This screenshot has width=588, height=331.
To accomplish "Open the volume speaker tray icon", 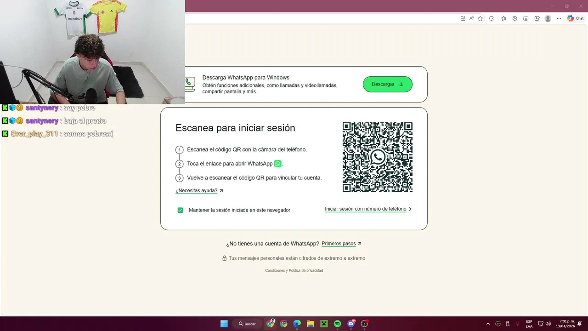I will click(548, 324).
